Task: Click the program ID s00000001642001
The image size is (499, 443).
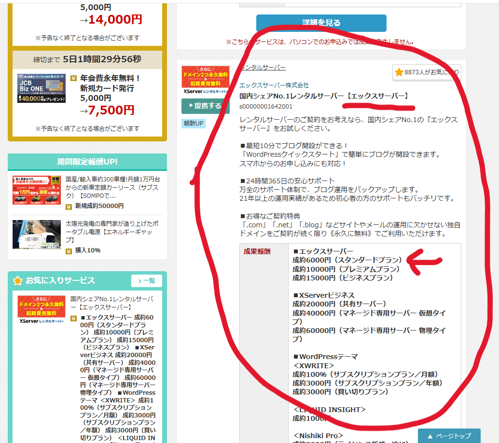Action: (266, 107)
